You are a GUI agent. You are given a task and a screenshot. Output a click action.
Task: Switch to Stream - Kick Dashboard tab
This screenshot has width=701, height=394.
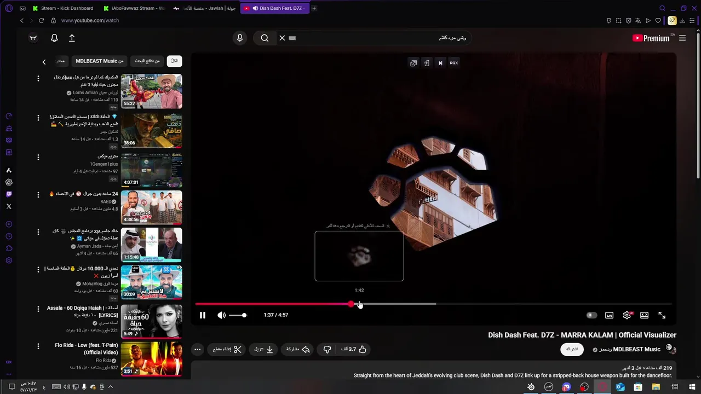coord(63,8)
